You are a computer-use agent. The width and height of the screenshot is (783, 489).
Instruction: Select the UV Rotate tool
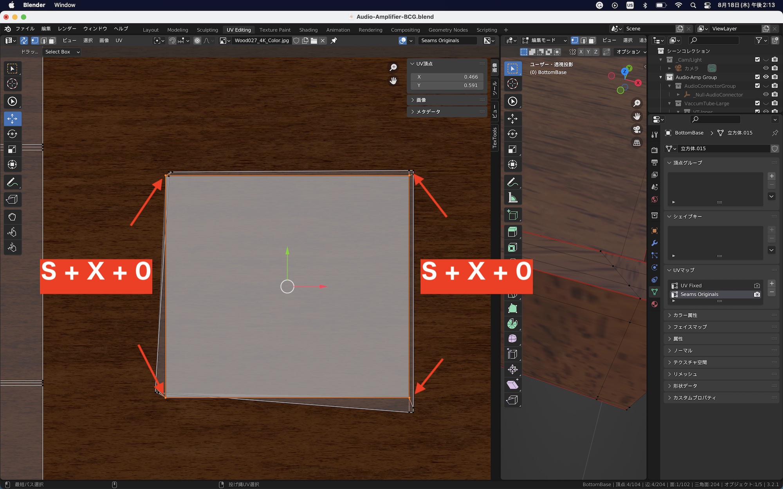(12, 134)
